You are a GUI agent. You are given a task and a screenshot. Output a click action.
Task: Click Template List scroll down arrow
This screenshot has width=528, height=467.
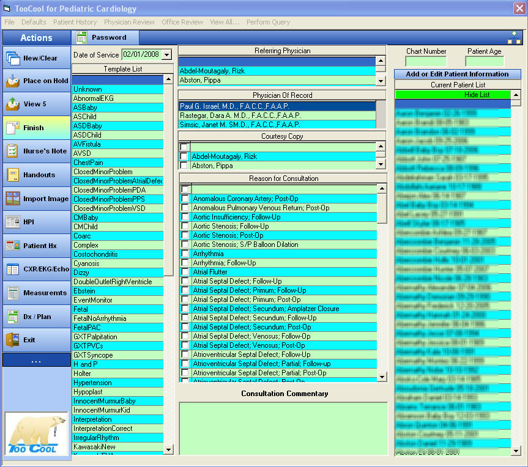(x=168, y=449)
